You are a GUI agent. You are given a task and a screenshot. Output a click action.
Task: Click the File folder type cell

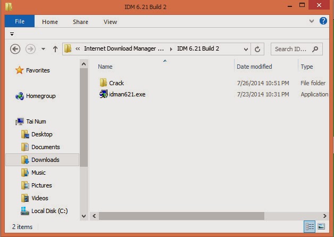[x=313, y=83]
